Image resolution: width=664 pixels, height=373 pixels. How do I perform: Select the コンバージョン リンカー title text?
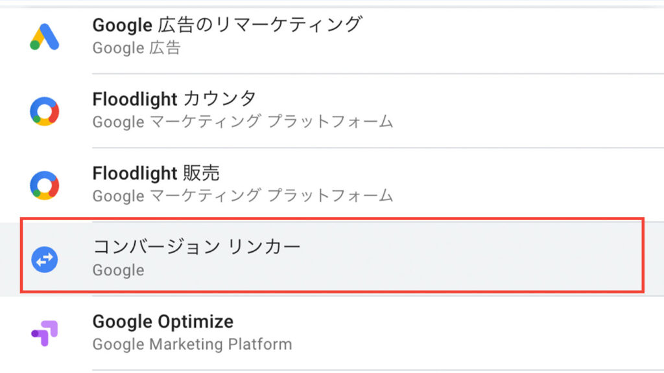point(196,247)
